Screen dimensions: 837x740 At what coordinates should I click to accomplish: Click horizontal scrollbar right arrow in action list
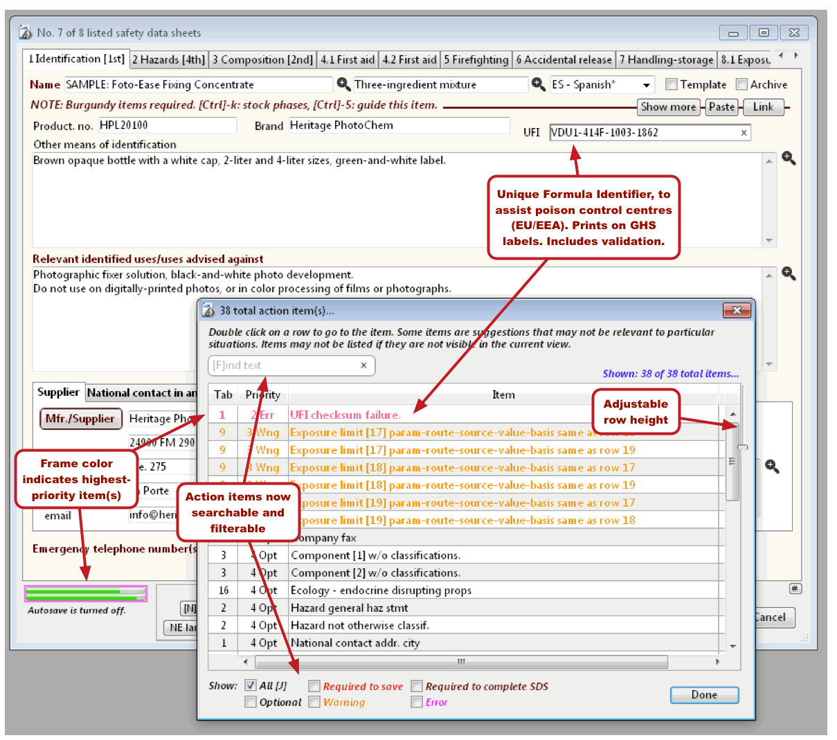click(718, 662)
